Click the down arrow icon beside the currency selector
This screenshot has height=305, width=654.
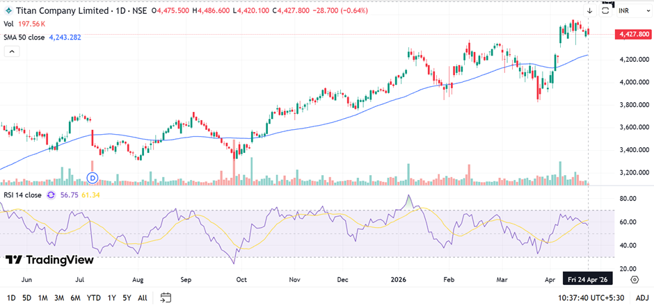(x=589, y=11)
